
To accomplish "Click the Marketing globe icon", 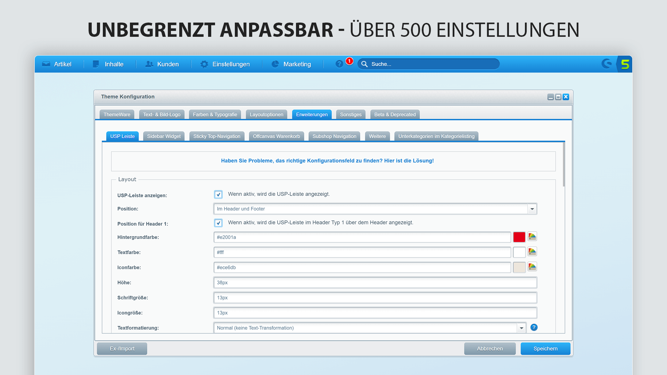I will point(275,64).
